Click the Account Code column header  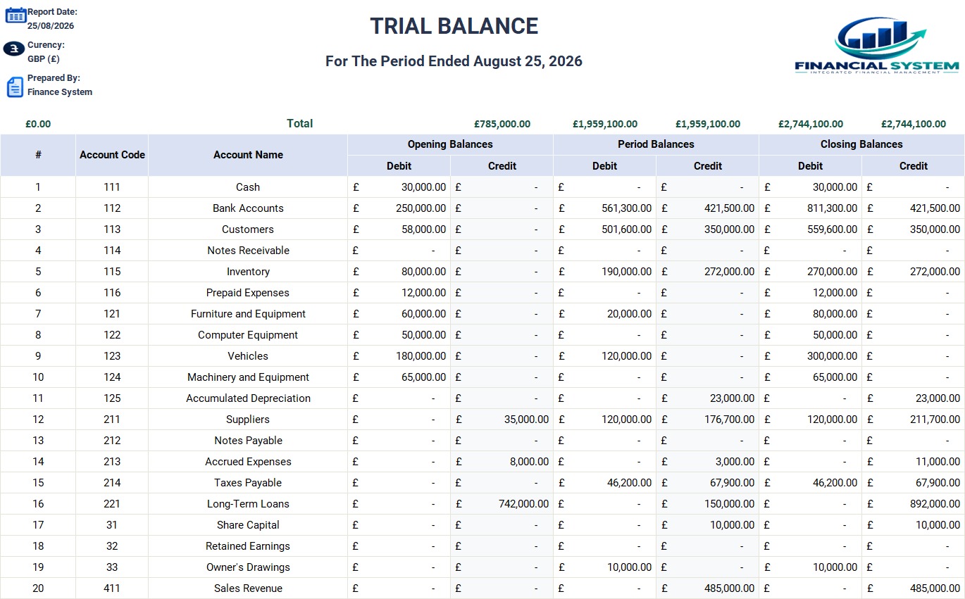pyautogui.click(x=112, y=155)
